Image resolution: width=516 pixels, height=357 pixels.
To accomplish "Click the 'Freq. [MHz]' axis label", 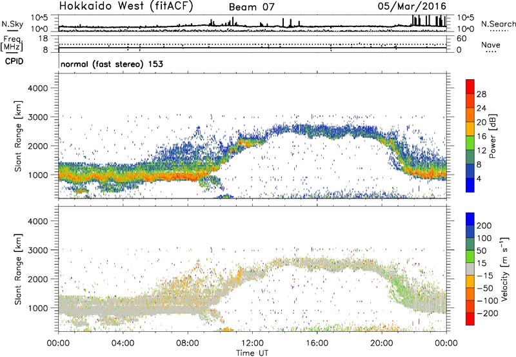I will 12,44.
